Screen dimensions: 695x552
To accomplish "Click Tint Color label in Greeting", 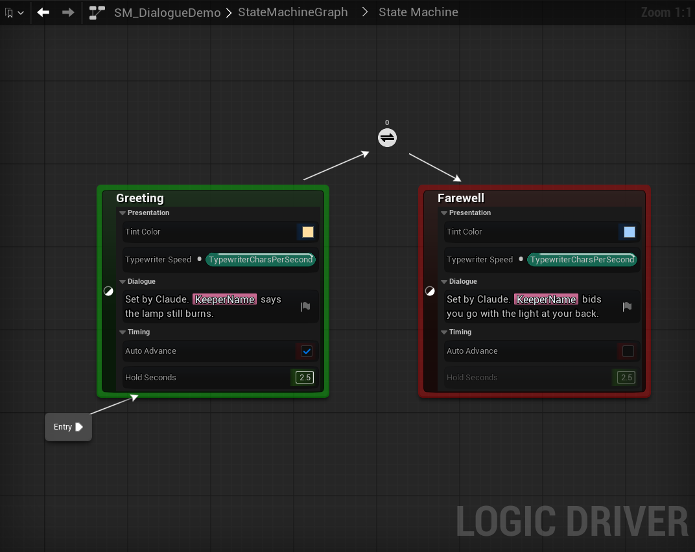I will (142, 232).
